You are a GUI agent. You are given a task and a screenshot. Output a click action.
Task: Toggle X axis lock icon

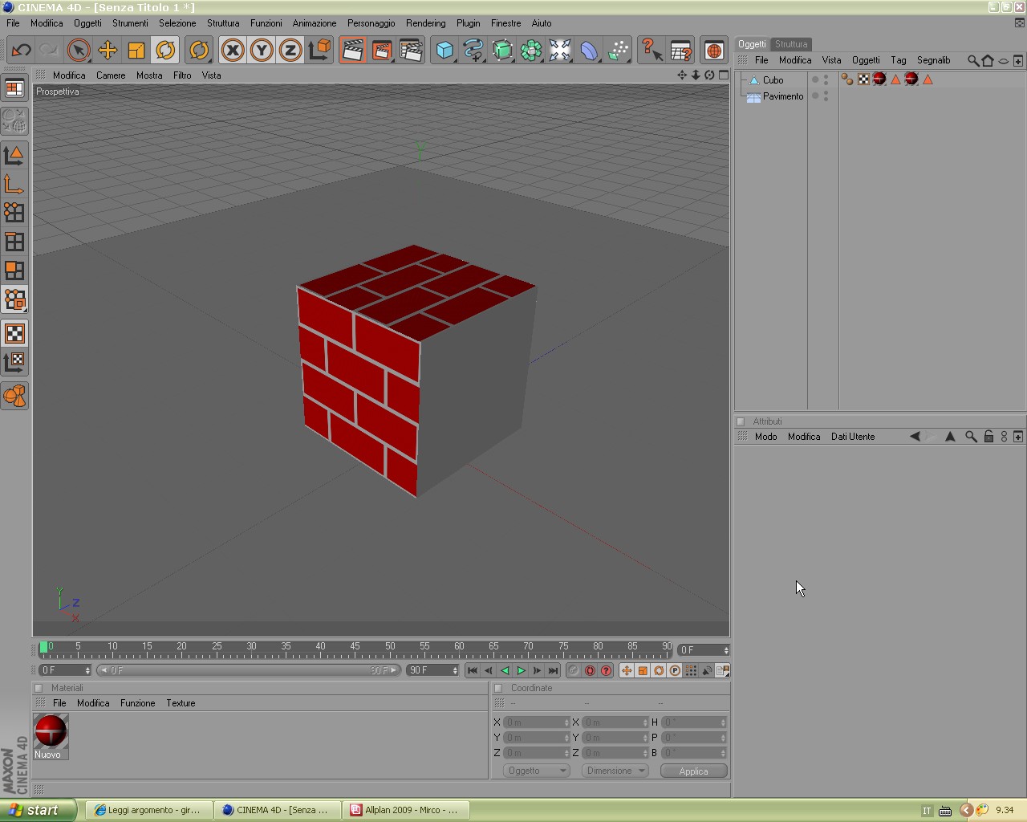tap(233, 51)
